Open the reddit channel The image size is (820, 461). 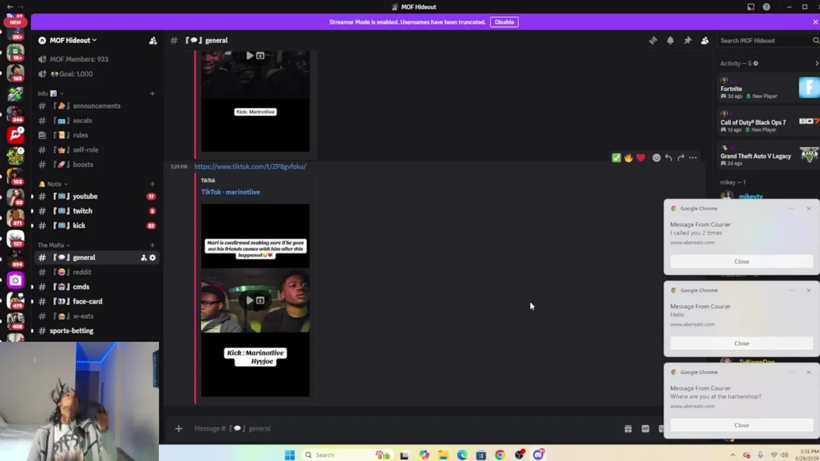coord(96,272)
